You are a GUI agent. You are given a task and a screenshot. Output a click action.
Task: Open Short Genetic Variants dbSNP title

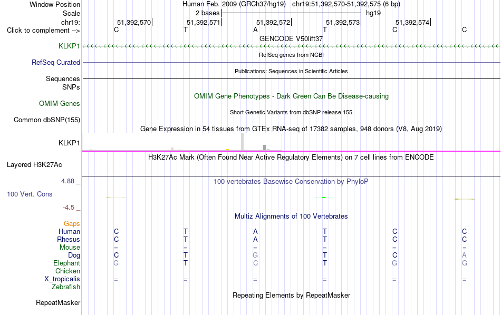[291, 112]
